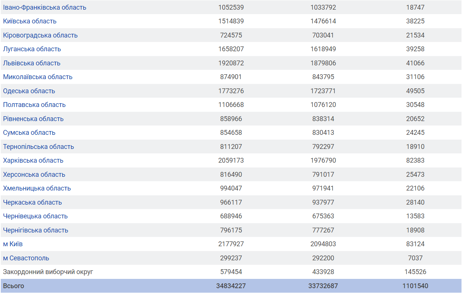Image resolution: width=463 pixels, height=293 pixels.
Task: Open the Львівська область link
Action: (32, 63)
